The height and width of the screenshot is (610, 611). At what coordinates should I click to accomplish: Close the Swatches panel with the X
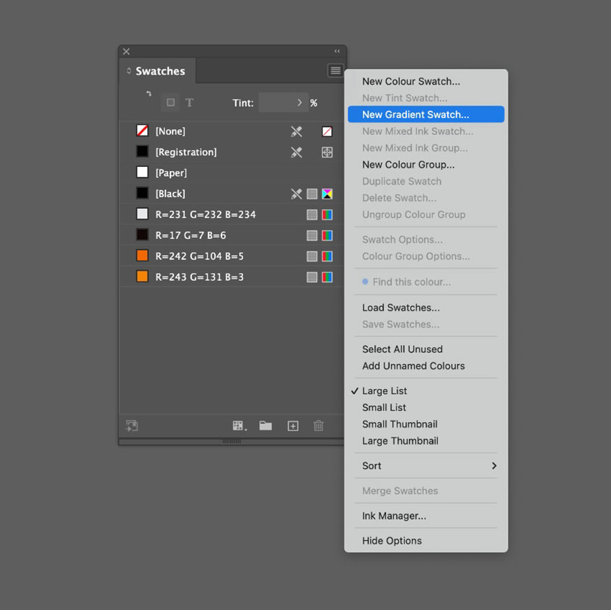(x=126, y=52)
